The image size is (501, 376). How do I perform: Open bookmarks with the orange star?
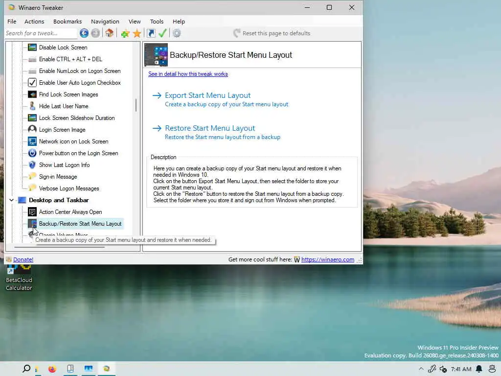coord(137,33)
